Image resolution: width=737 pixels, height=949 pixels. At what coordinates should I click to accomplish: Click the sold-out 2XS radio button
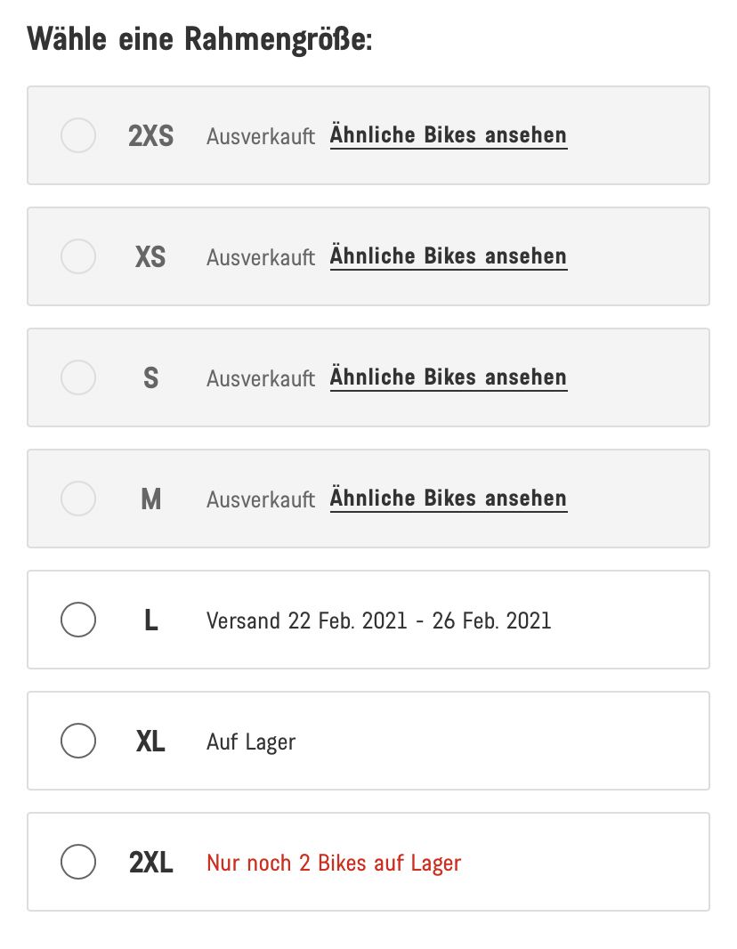coord(78,135)
